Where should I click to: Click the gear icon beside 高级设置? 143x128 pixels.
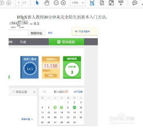coord(13,92)
